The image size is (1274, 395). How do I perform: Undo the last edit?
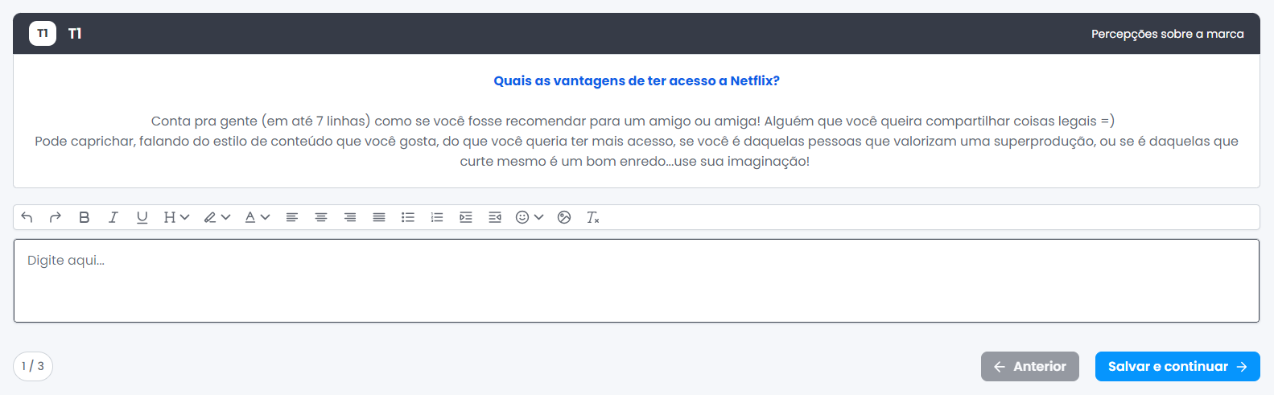(27, 217)
